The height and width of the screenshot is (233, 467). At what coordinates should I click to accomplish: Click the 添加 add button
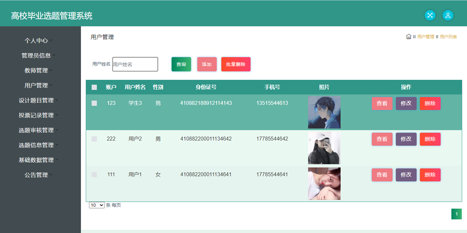pyautogui.click(x=207, y=64)
